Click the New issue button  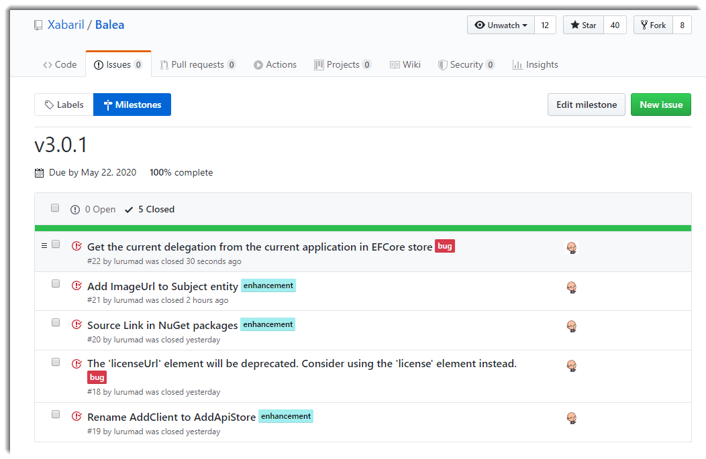[660, 105]
